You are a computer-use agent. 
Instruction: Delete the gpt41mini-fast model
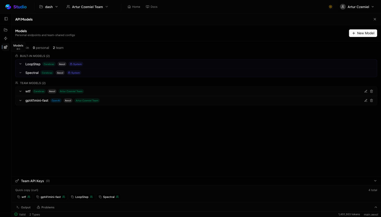371,100
